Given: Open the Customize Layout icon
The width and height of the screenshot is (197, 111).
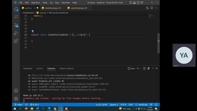Looking at the screenshot, I should [x=142, y=2].
